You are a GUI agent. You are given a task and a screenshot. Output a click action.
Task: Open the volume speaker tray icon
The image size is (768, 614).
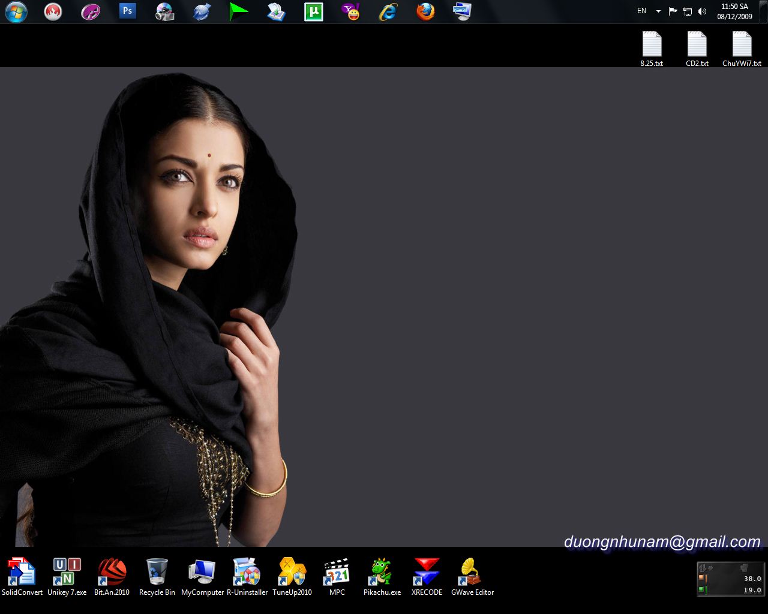(x=702, y=11)
